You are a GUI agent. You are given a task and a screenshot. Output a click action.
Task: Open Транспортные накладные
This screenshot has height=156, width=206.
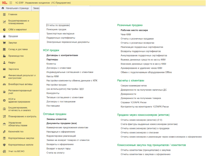[60, 34]
